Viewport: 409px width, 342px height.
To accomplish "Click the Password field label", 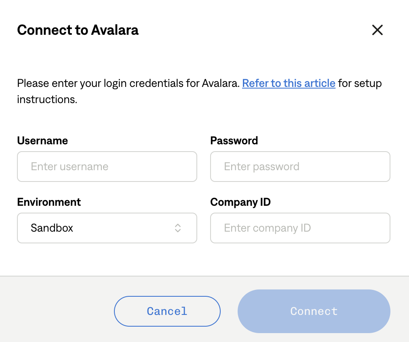I will point(234,141).
